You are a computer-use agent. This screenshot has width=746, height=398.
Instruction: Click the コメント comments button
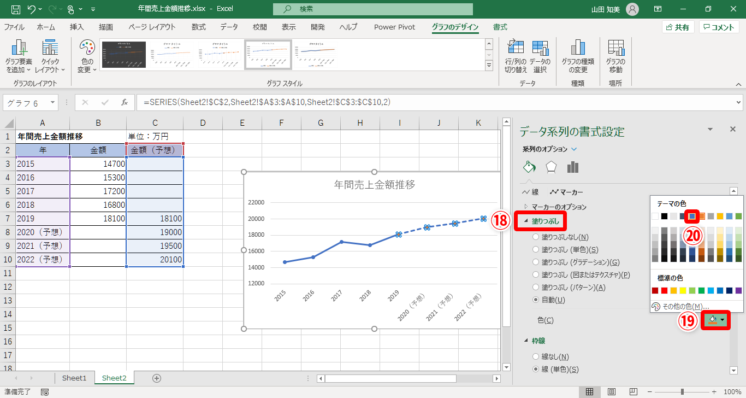pos(719,27)
